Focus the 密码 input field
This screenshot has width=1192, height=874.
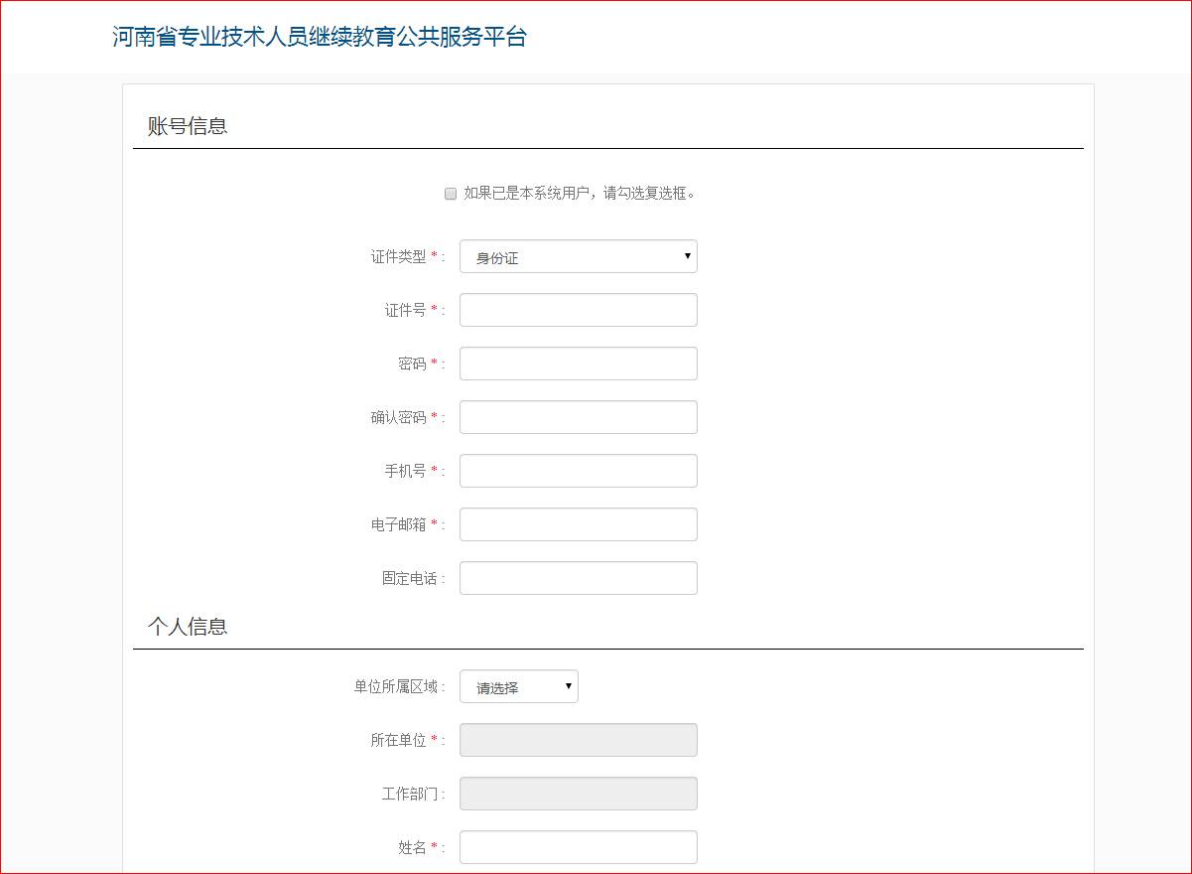click(x=578, y=364)
